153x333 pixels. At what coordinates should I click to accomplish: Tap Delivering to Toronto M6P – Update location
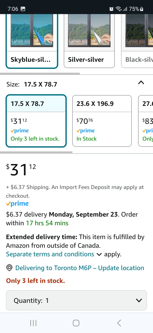[80, 268]
